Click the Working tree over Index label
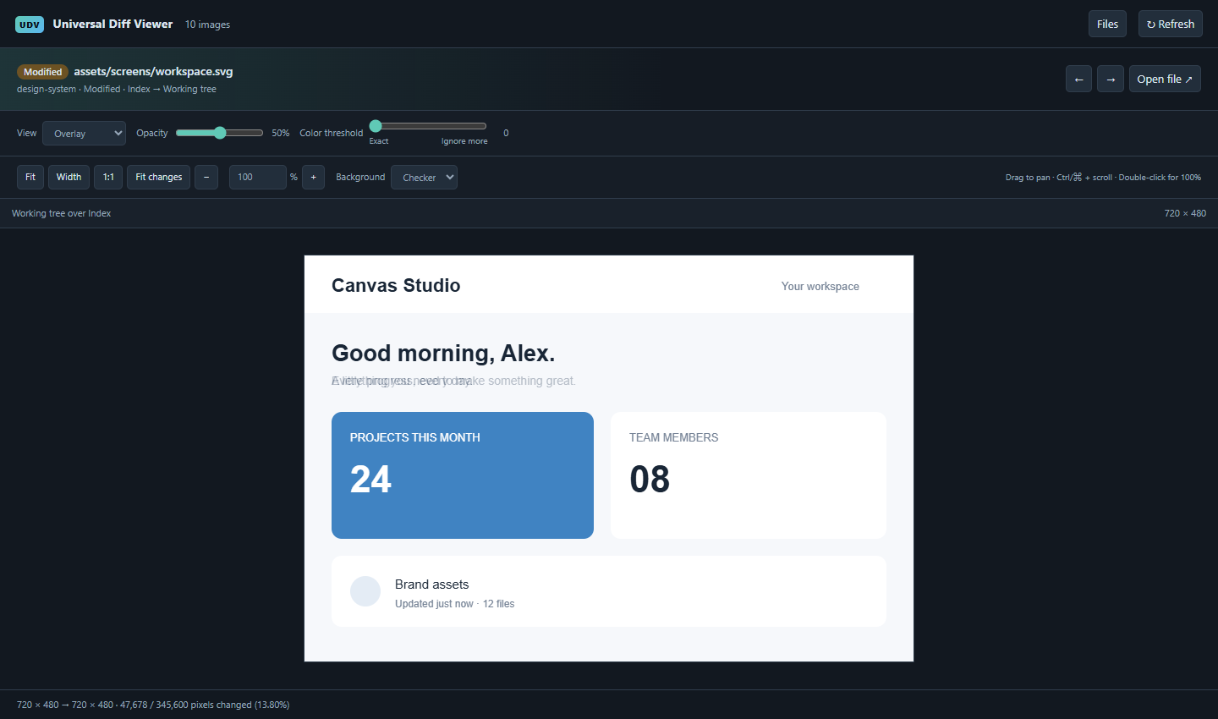 pos(62,213)
